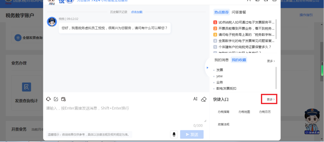The image size is (324, 142).
Task: Switch to 问答套餐 tab
Action: (x=239, y=12)
